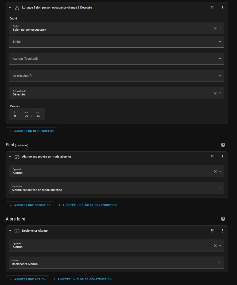The height and width of the screenshot is (285, 237).
Task: Open three-dot menu of Déclencher Alarmo action
Action: click(223, 231)
